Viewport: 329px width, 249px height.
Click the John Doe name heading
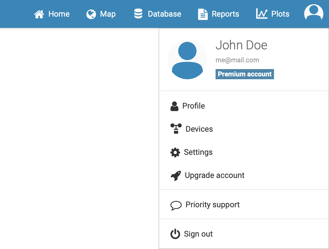click(242, 45)
